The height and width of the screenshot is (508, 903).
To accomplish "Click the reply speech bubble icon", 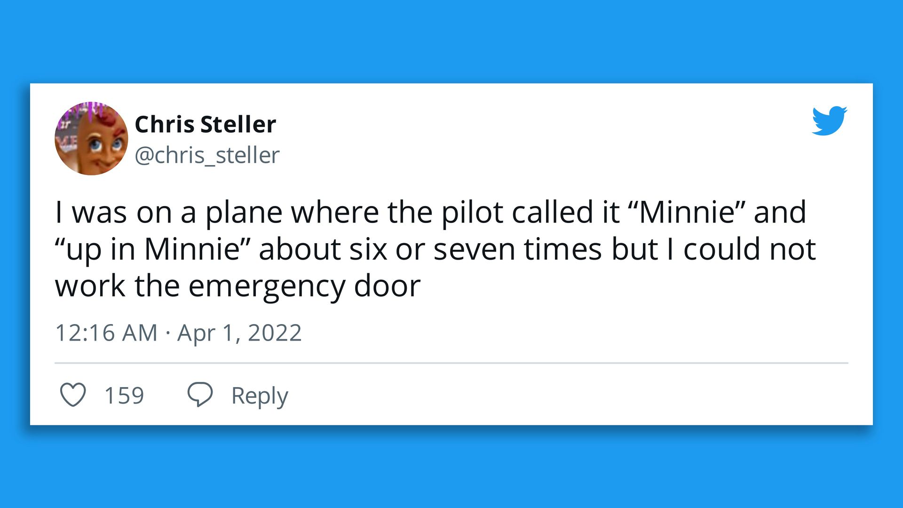I will click(200, 395).
